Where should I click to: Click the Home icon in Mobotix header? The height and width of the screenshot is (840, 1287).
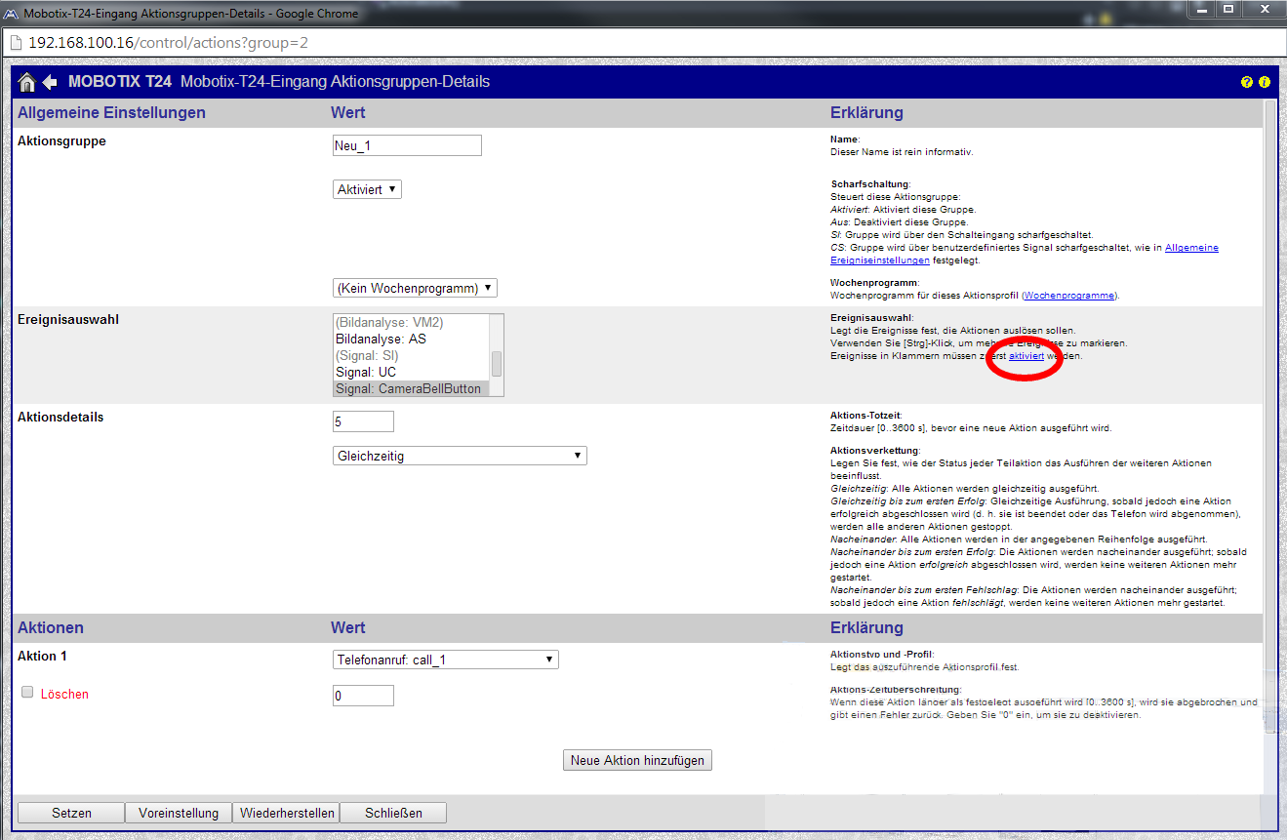pos(27,82)
